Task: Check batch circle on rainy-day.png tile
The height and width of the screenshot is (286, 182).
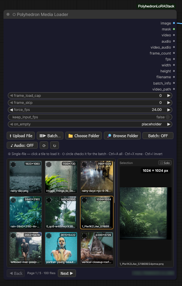Action: point(13,165)
